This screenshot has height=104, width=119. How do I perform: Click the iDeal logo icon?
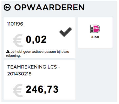pyautogui.click(x=95, y=29)
